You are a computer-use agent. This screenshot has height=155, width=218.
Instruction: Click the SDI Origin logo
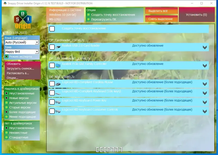pyautogui.click(x=23, y=20)
